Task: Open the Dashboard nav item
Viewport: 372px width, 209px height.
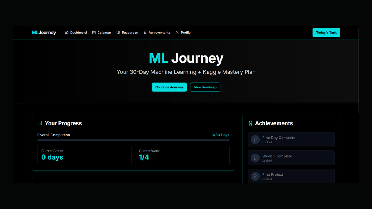Action: (x=76, y=33)
